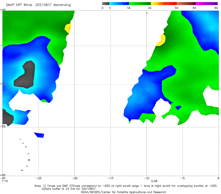Viewport: 221px width, 194px height.
Task: Click the brown segment of the color bar
Action: (186, 4)
